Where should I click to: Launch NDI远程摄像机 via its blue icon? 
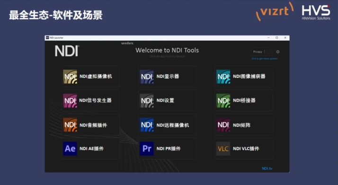(x=147, y=125)
